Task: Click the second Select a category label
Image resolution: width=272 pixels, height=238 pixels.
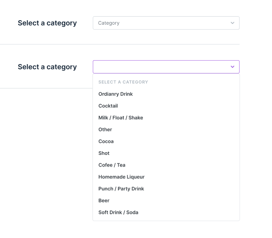Action: [47, 67]
